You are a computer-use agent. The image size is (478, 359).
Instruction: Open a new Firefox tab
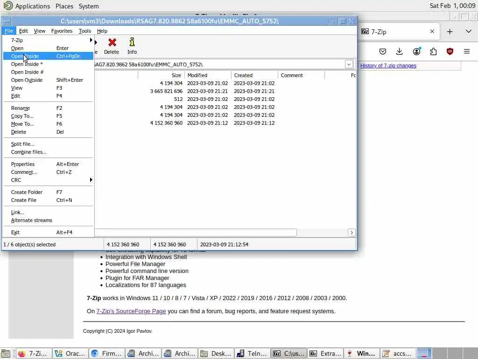[x=450, y=31]
